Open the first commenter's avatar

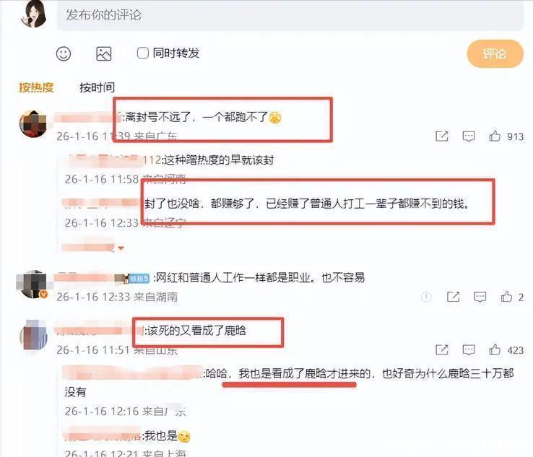[x=33, y=124]
